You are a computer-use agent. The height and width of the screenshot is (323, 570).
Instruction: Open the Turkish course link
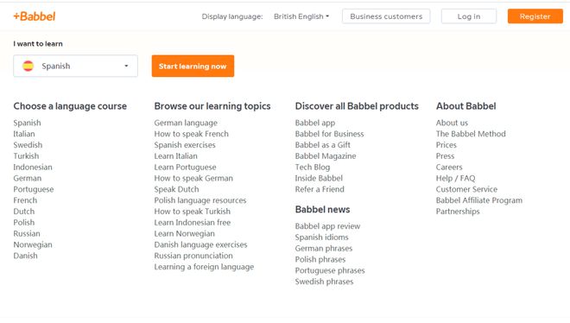(26, 156)
